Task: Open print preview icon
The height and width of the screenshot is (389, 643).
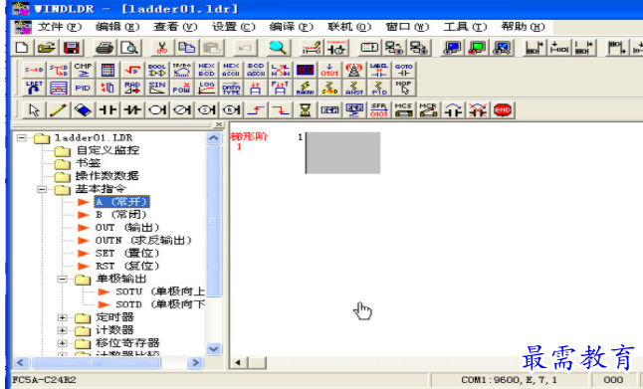Action: [129, 48]
